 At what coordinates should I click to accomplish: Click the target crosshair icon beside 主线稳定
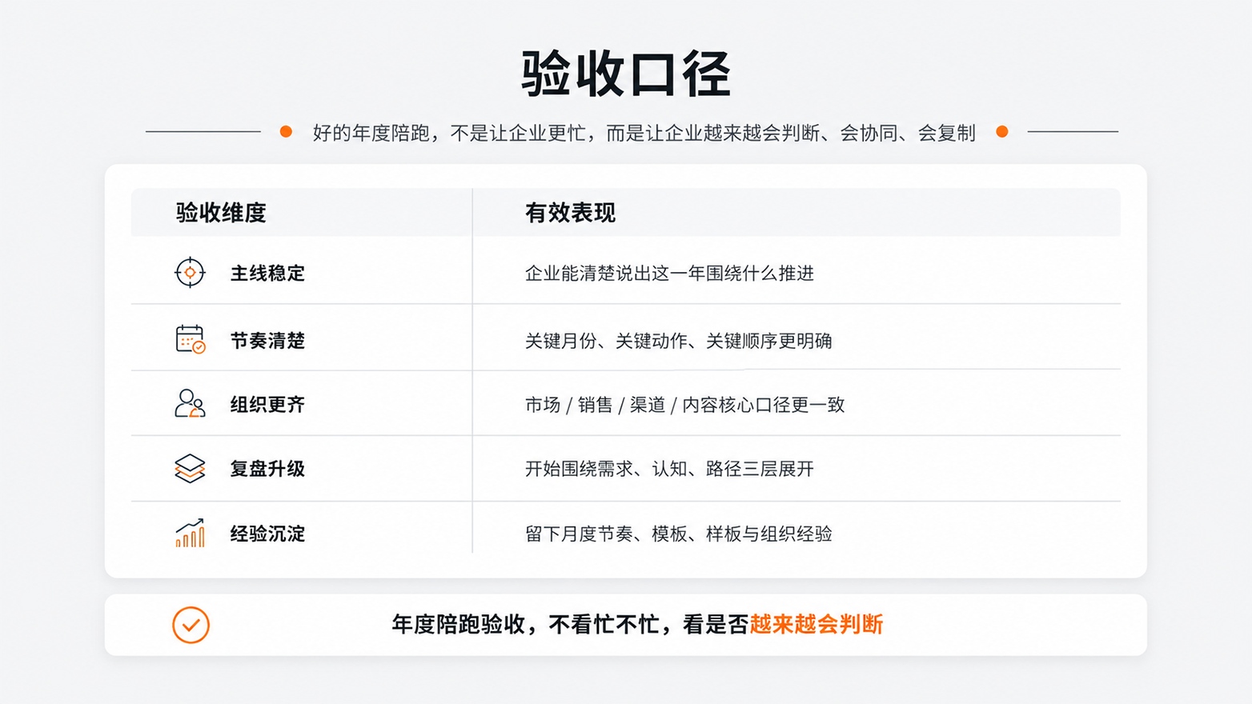[190, 273]
